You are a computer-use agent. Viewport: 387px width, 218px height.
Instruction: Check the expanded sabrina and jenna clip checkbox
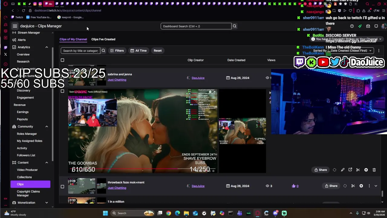(63, 91)
